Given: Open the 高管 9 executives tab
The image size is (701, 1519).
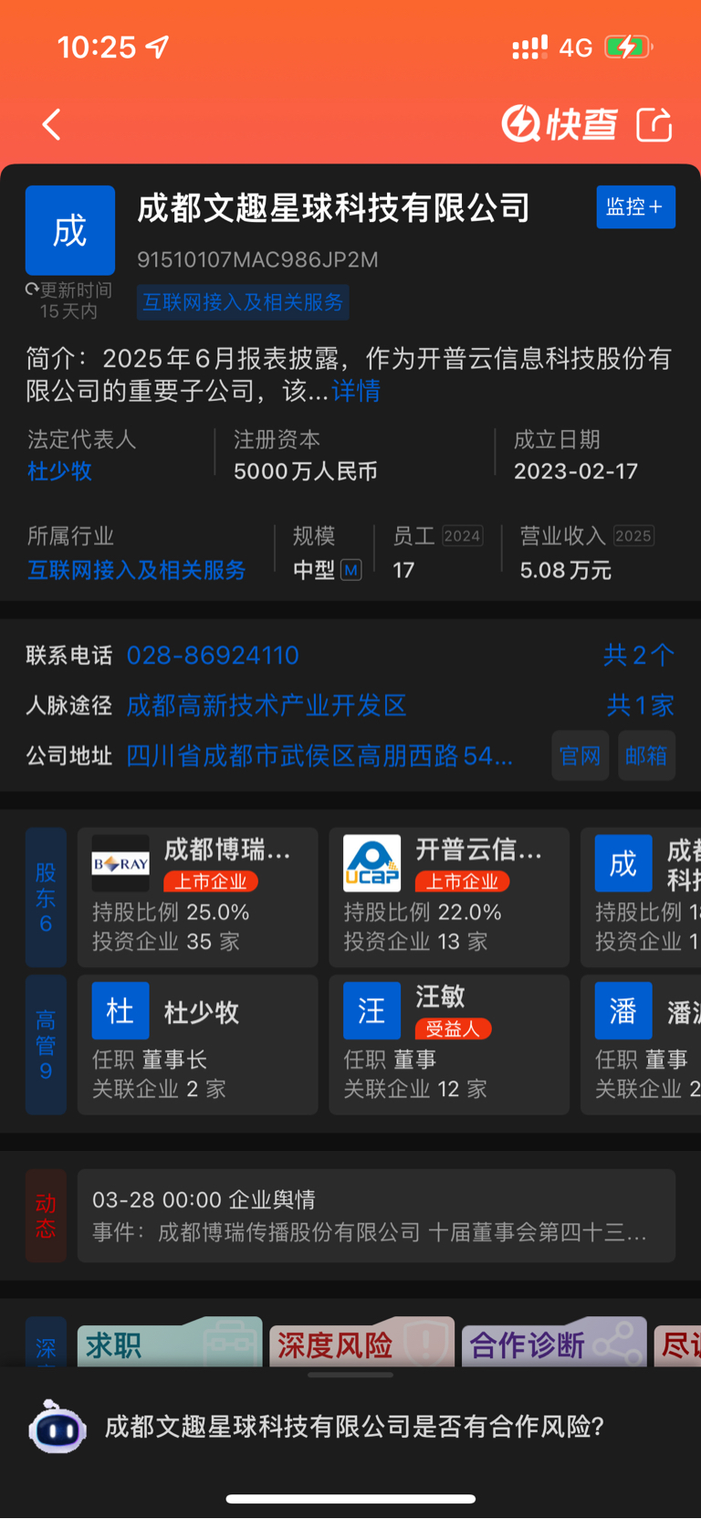Looking at the screenshot, I should pyautogui.click(x=46, y=1044).
